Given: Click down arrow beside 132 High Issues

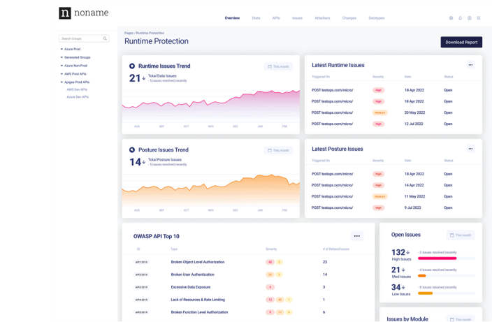Looking at the screenshot, I should tap(408, 252).
